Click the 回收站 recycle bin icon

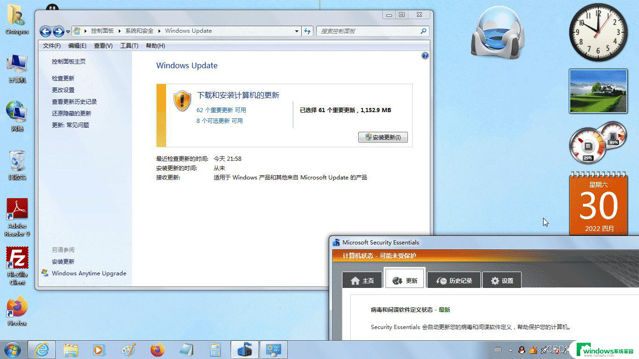(17, 165)
